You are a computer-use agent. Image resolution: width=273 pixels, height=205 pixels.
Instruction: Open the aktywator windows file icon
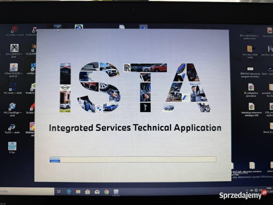point(252,165)
